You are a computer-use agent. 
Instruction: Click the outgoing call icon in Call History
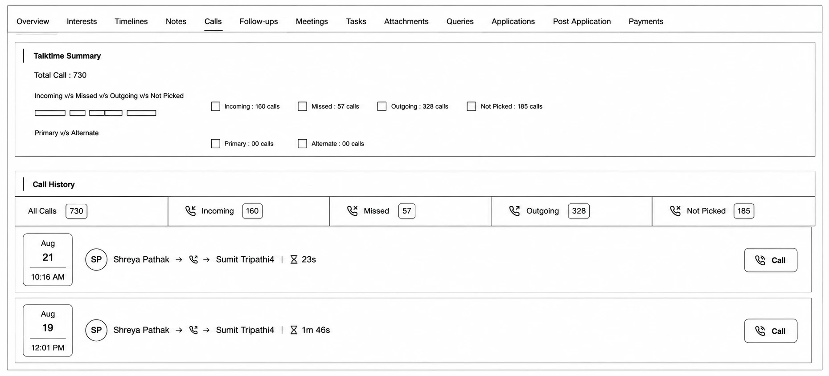point(515,211)
